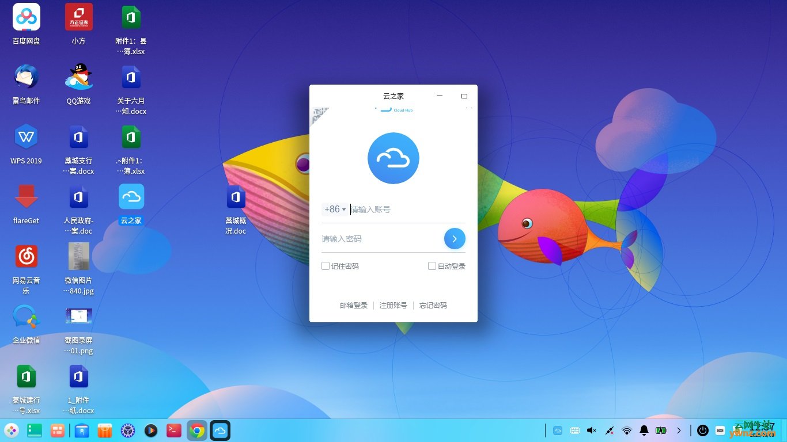Open the launcher menu in the dock
The height and width of the screenshot is (442, 787).
coord(12,430)
